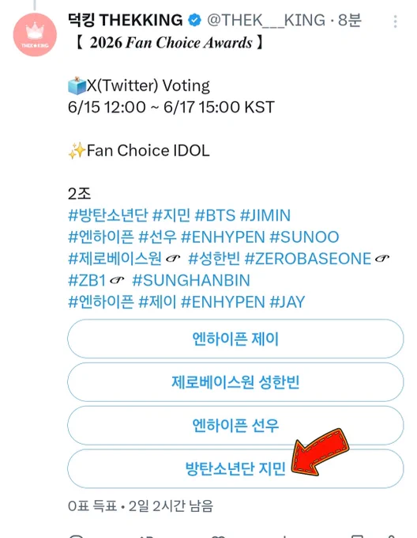The width and height of the screenshot is (417, 538).
Task: Open the #방탄소년단 hashtag
Action: [108, 215]
